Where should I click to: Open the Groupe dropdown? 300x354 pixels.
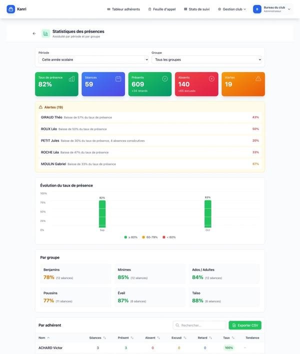coord(206,59)
